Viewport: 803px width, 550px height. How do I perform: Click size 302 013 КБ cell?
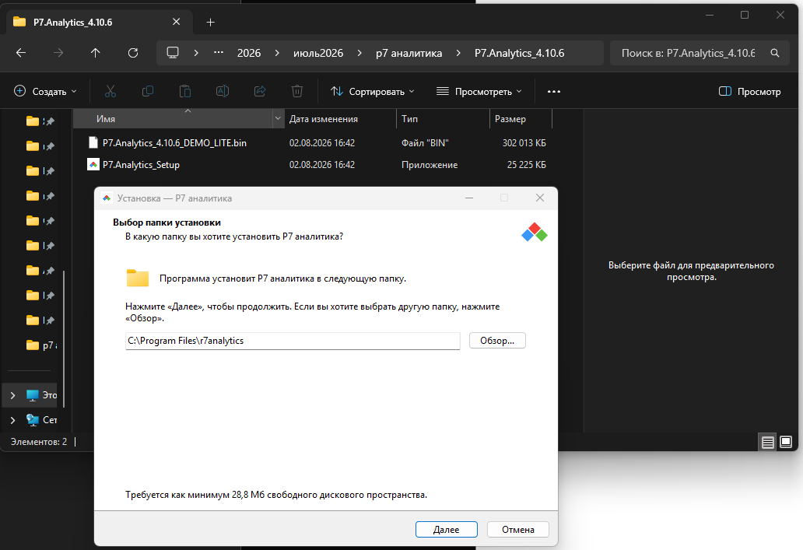coord(524,143)
